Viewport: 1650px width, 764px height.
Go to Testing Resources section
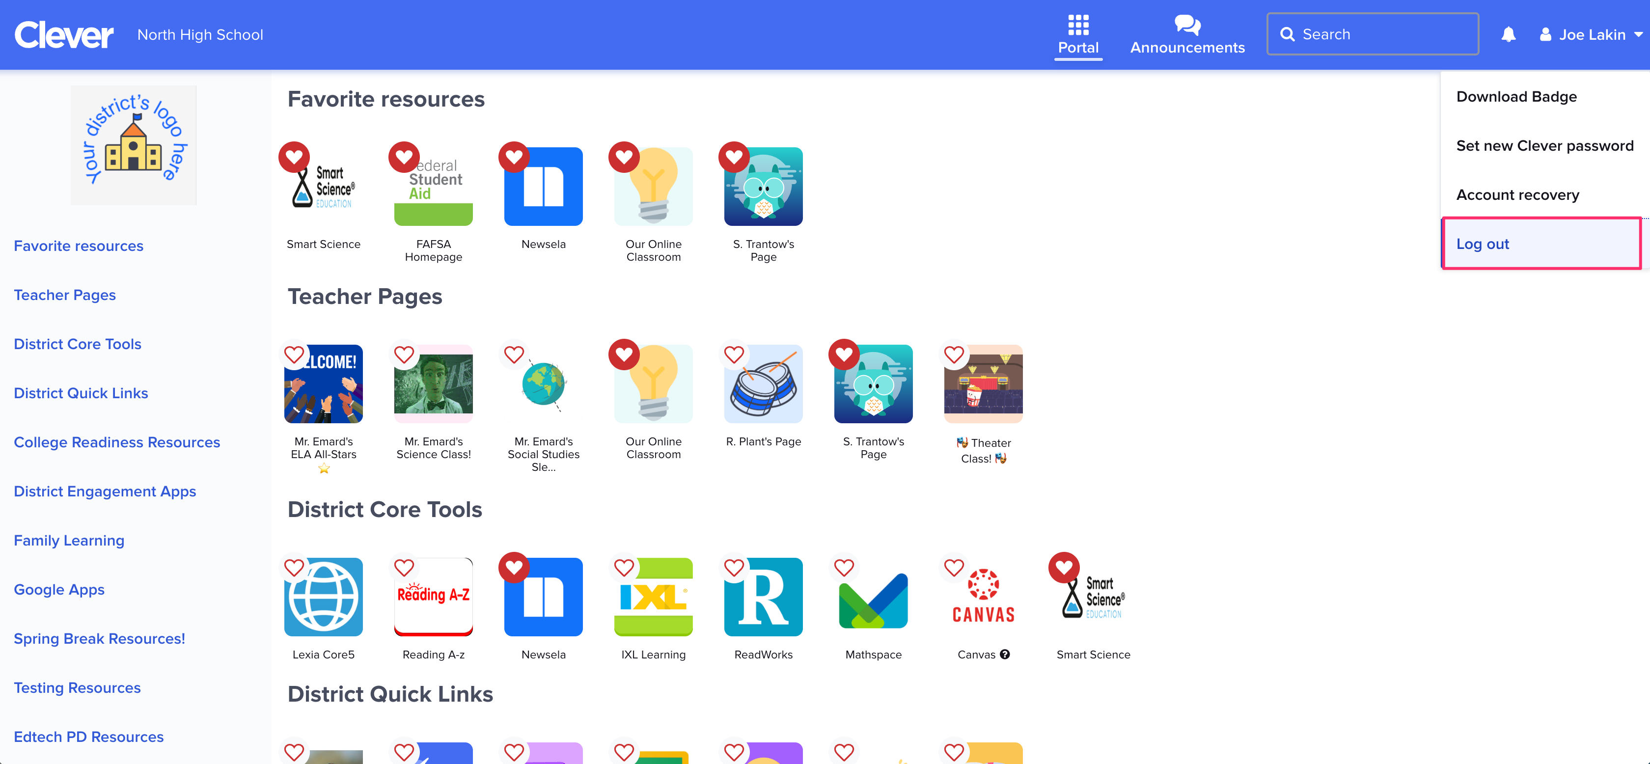(x=77, y=688)
